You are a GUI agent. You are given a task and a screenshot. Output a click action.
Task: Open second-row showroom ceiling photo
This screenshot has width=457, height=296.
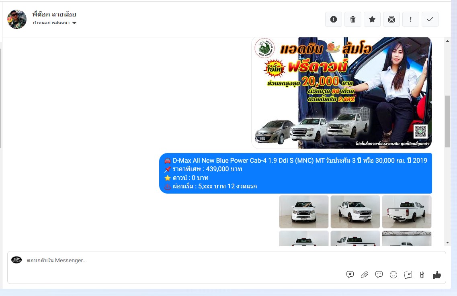pos(407,239)
